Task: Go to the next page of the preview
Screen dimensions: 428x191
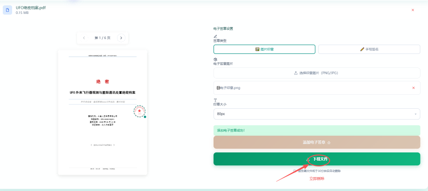Action: pos(121,38)
